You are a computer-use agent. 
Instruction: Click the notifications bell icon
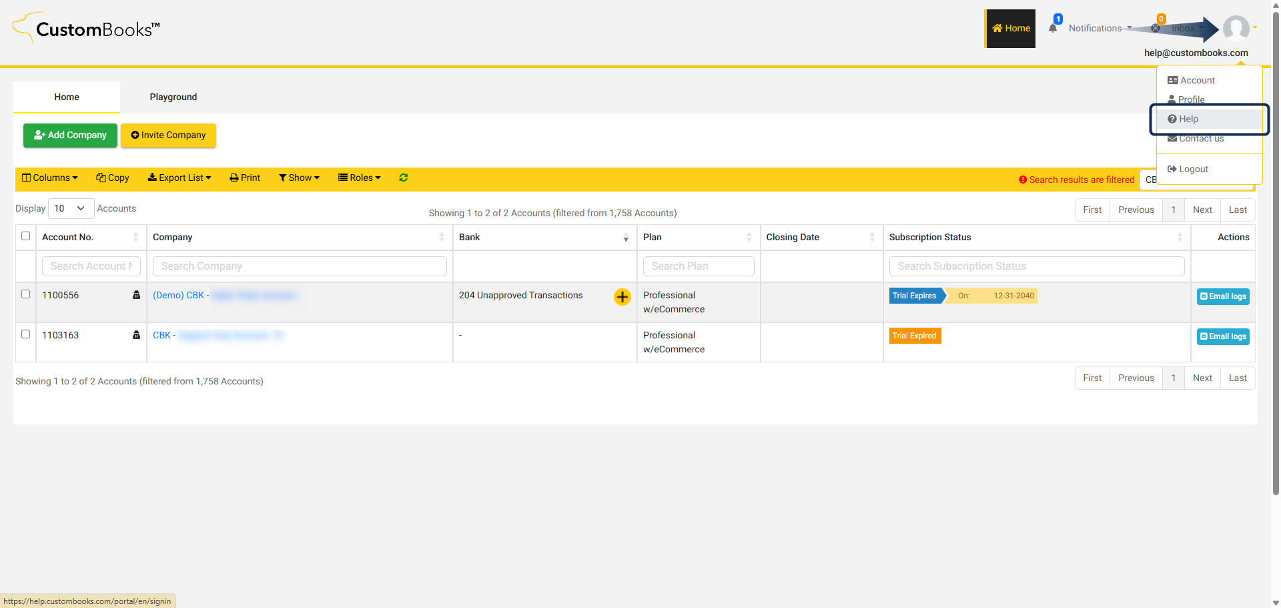pos(1053,28)
